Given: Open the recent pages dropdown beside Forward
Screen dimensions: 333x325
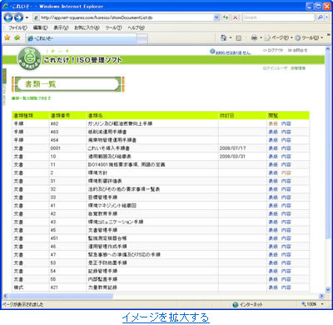Looking at the screenshot, I should [27, 17].
